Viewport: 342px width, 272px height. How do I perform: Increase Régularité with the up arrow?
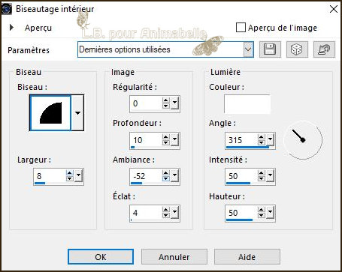165,100
